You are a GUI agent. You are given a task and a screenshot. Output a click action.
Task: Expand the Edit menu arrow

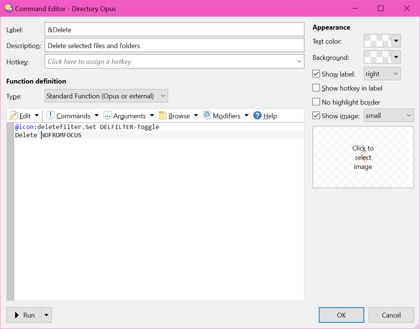(x=37, y=116)
